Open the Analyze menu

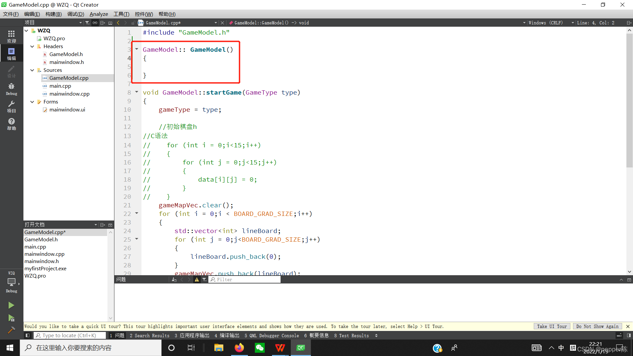point(99,14)
